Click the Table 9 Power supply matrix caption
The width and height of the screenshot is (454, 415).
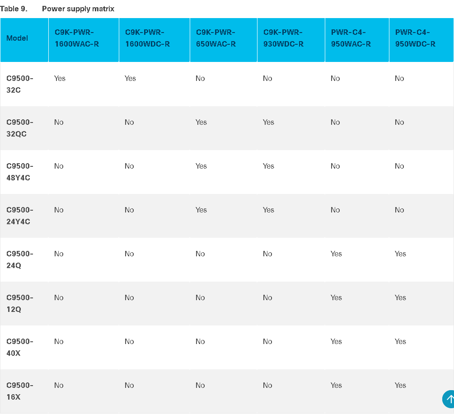tap(57, 9)
